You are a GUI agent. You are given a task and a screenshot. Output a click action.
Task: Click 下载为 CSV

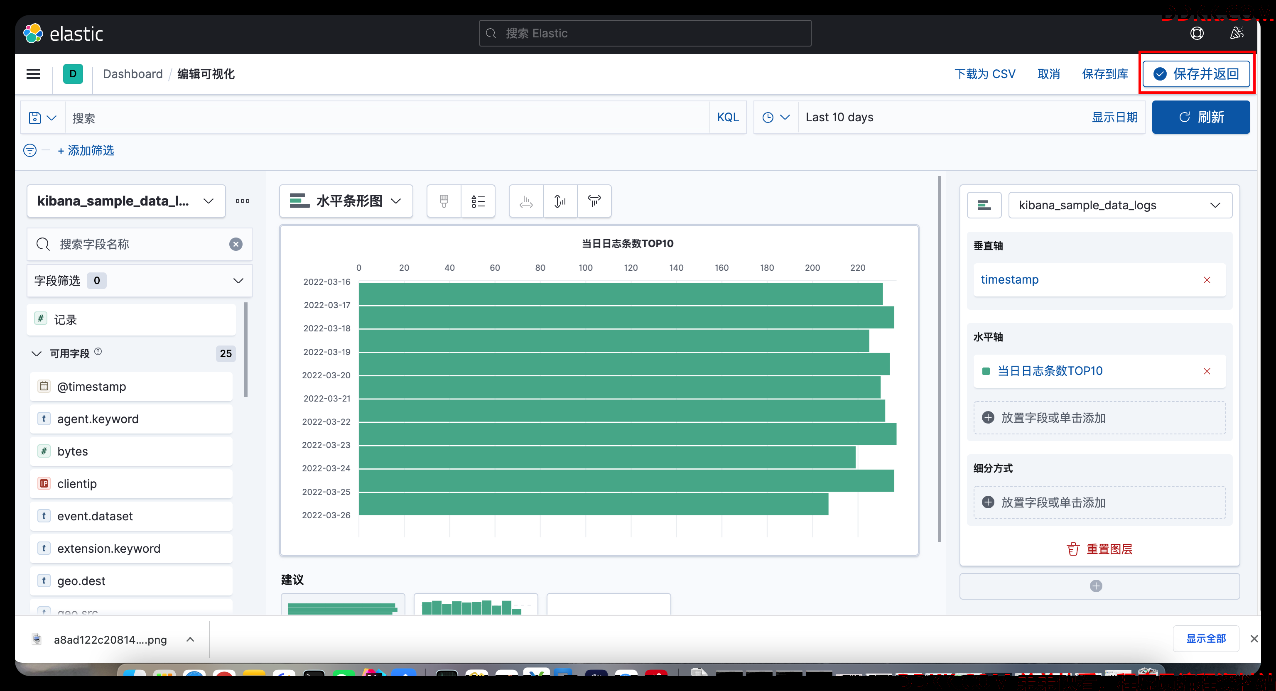point(984,74)
